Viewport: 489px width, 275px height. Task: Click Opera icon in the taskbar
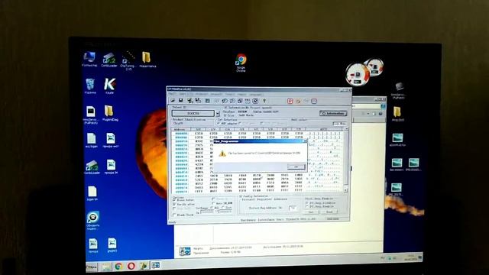tap(131, 266)
